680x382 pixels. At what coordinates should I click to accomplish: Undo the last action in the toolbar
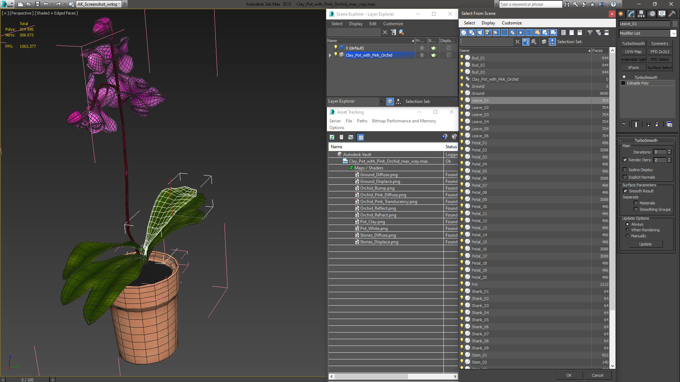[x=46, y=4]
